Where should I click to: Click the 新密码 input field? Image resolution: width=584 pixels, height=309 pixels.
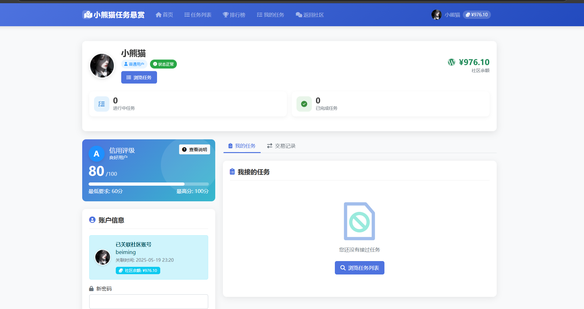[148, 301]
